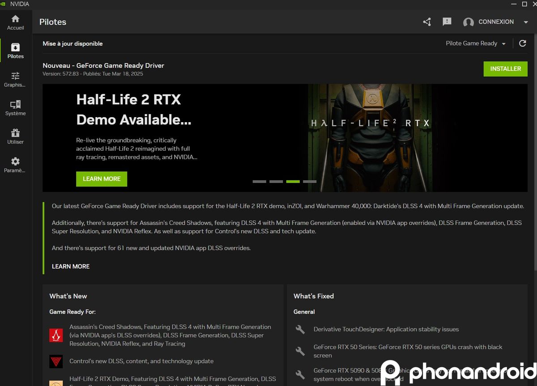Click the user avatar icon
This screenshot has width=537, height=386.
pos(469,22)
